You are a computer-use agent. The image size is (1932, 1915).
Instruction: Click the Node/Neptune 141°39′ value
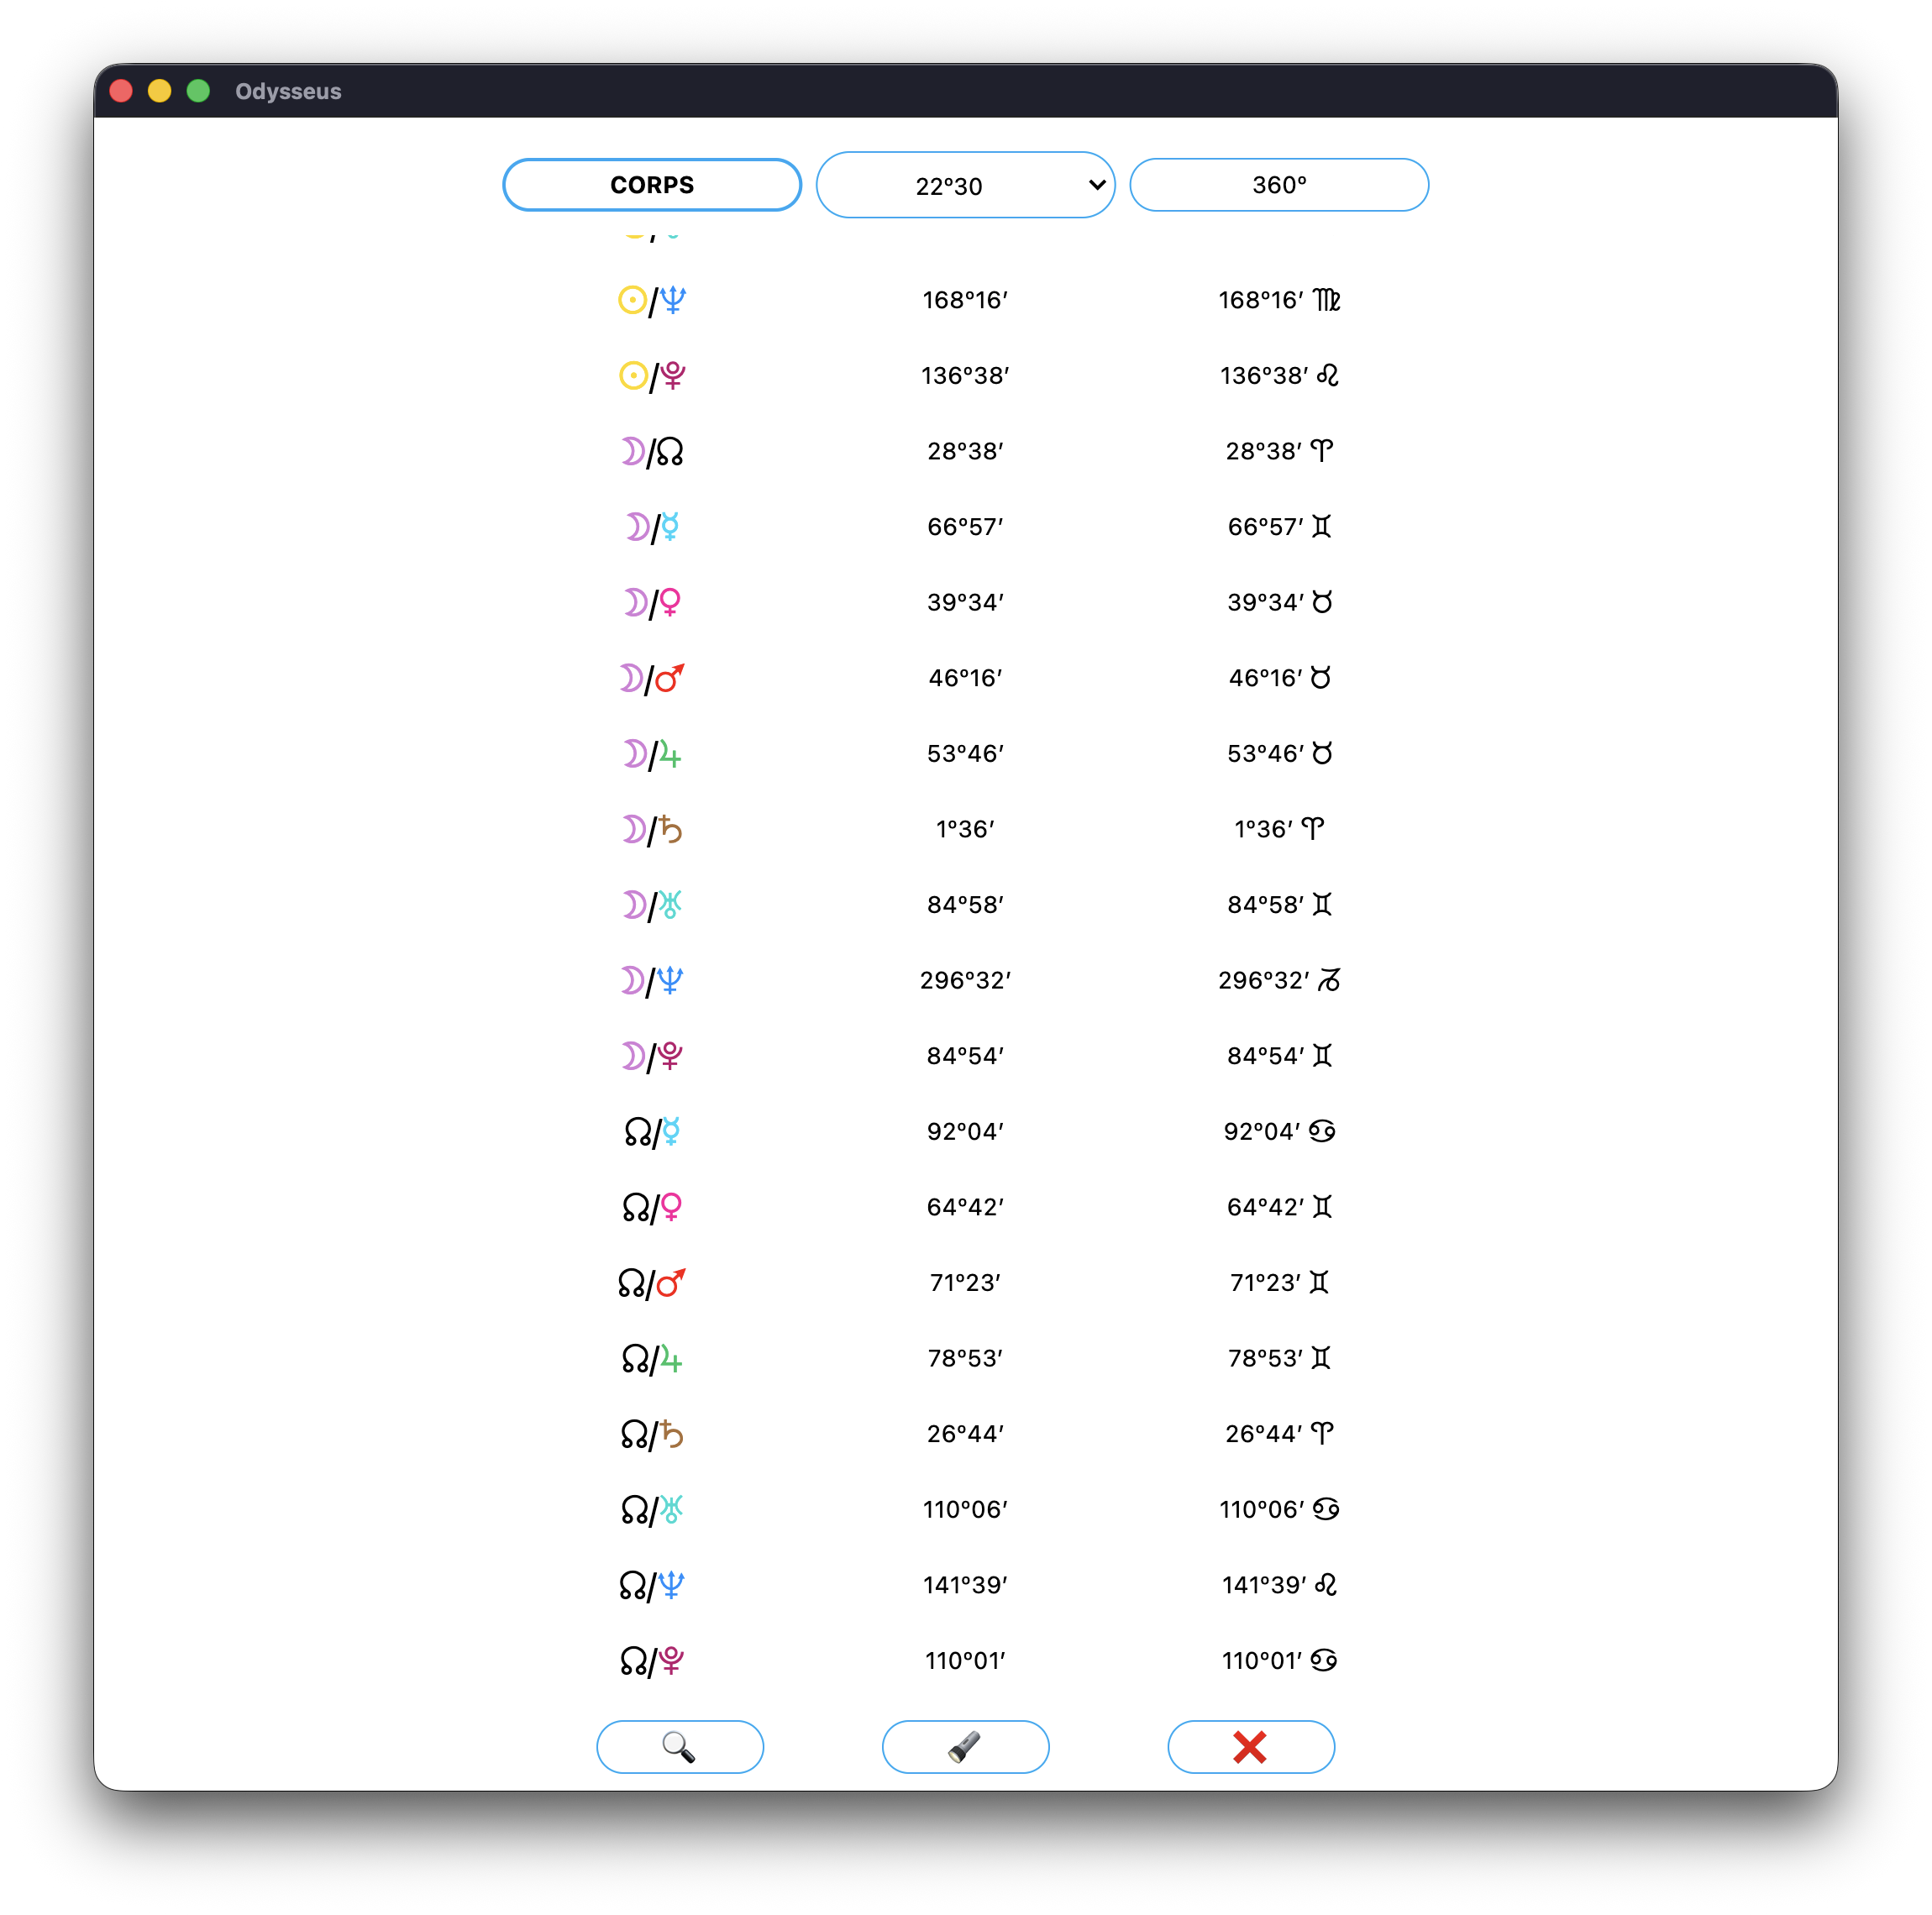tap(965, 1584)
